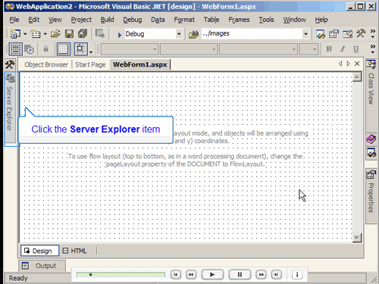Open the small font size combo box
The width and height of the screenshot is (379, 284).
pyautogui.click(x=309, y=49)
